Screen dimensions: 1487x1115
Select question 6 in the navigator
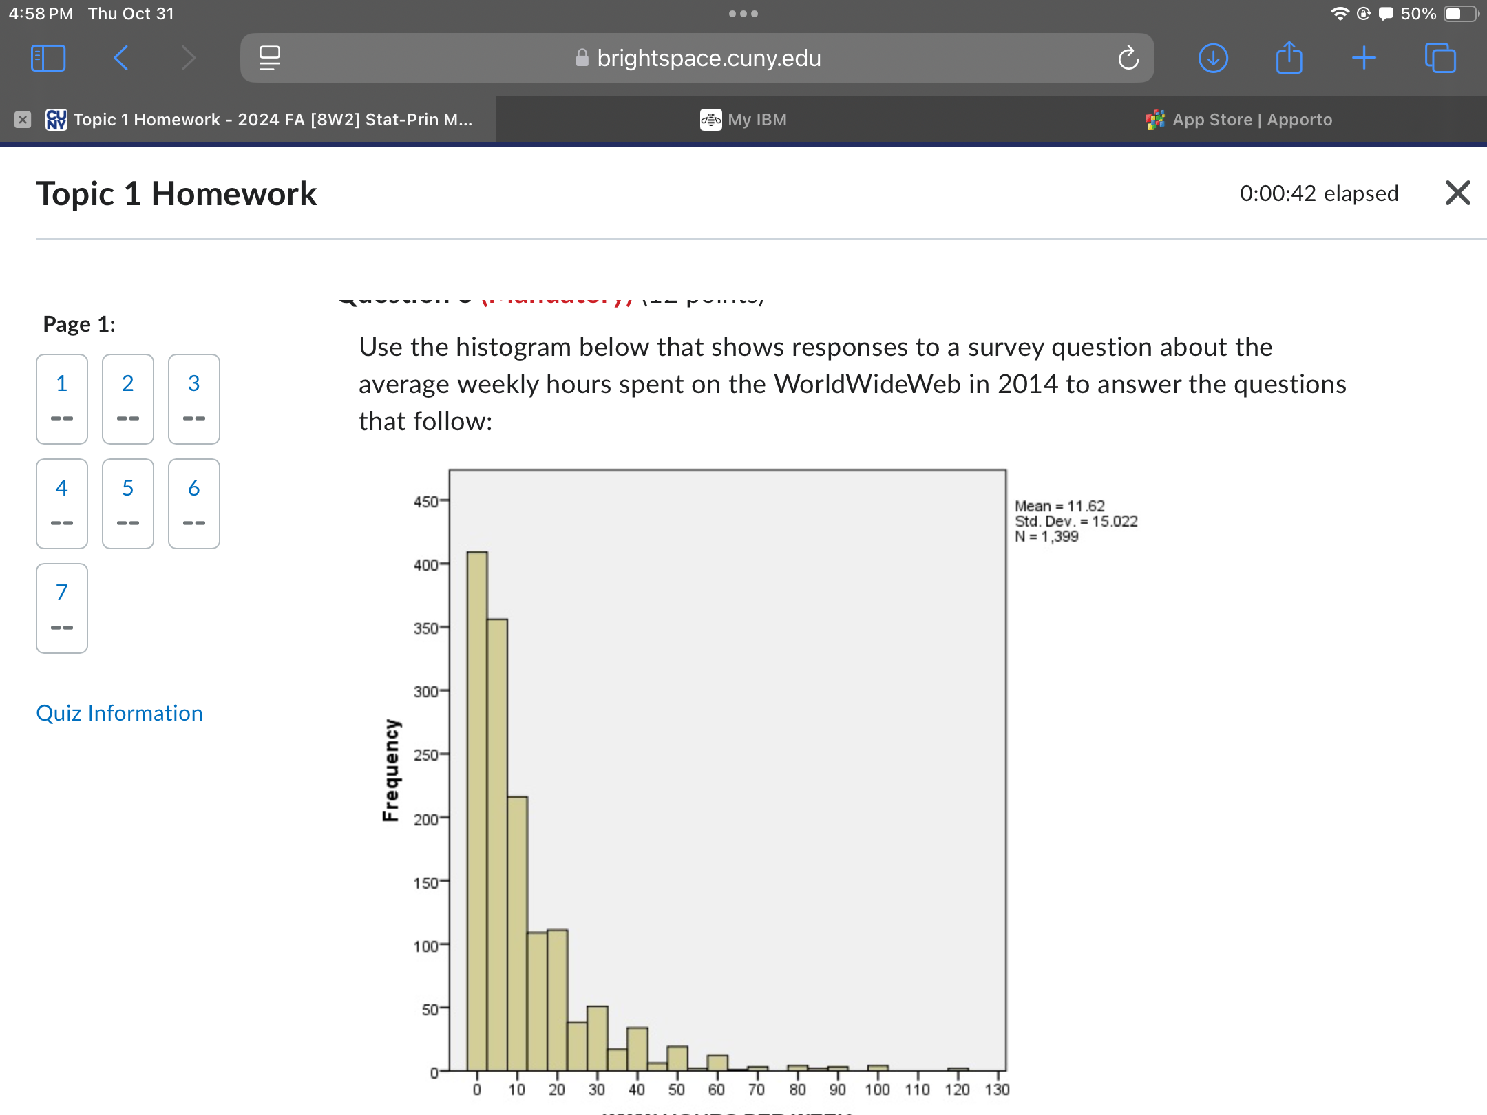point(193,504)
